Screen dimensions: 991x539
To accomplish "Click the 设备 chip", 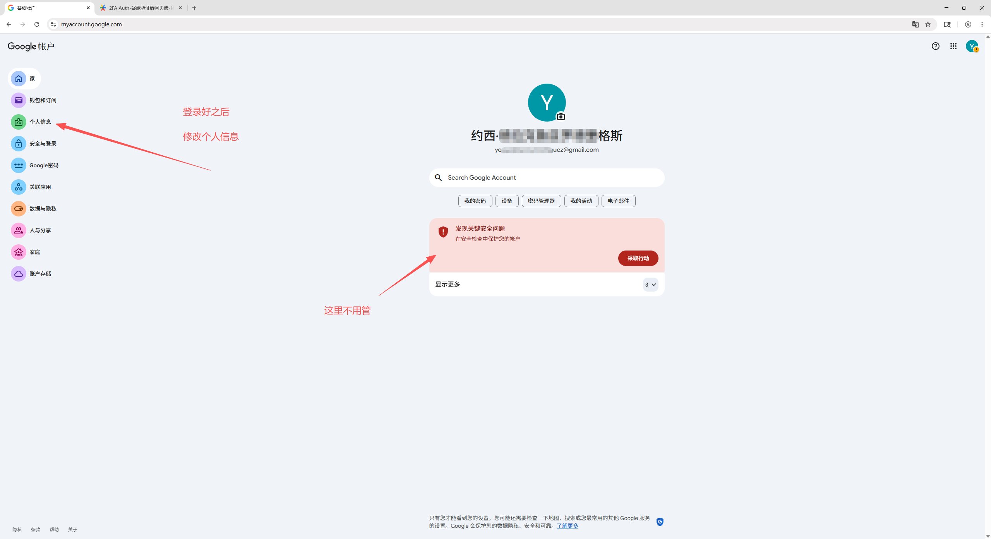I will [507, 201].
